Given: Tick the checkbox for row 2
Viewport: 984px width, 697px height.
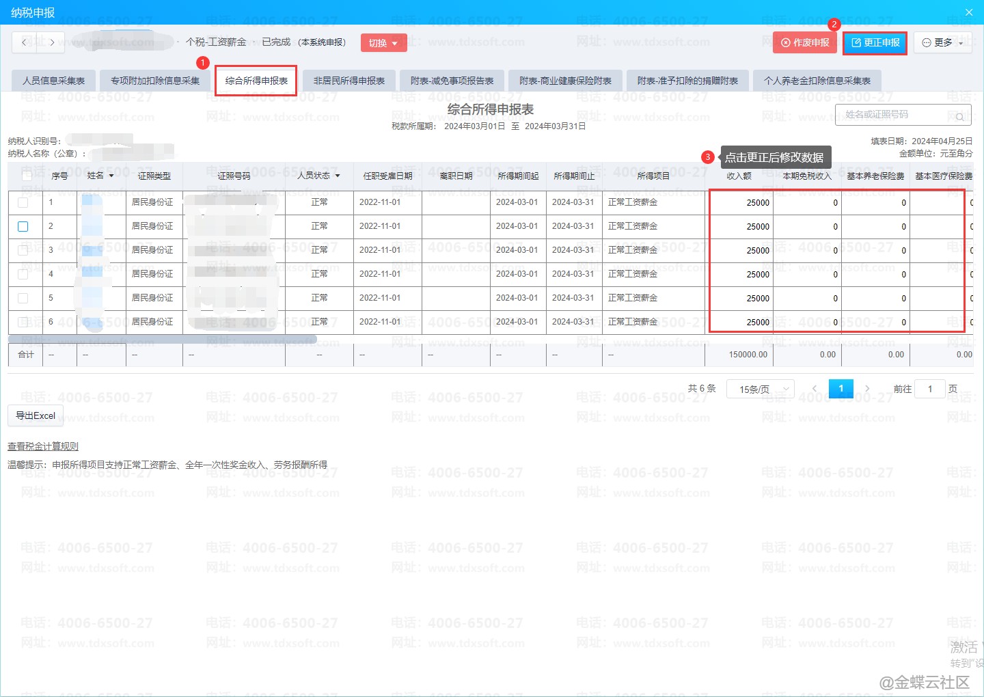Looking at the screenshot, I should (23, 227).
